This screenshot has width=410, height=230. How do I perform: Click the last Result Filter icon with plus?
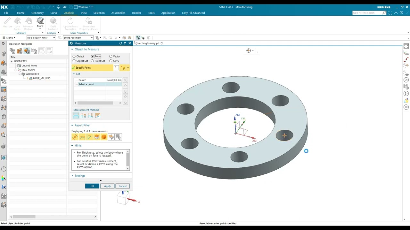(x=118, y=137)
